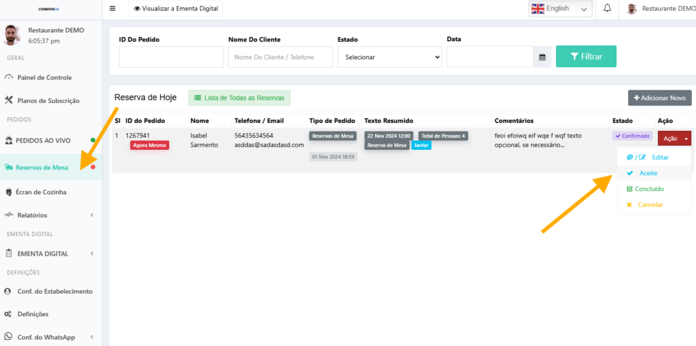Open Planos de Subscrição in sidebar
The width and height of the screenshot is (696, 346).
(48, 100)
